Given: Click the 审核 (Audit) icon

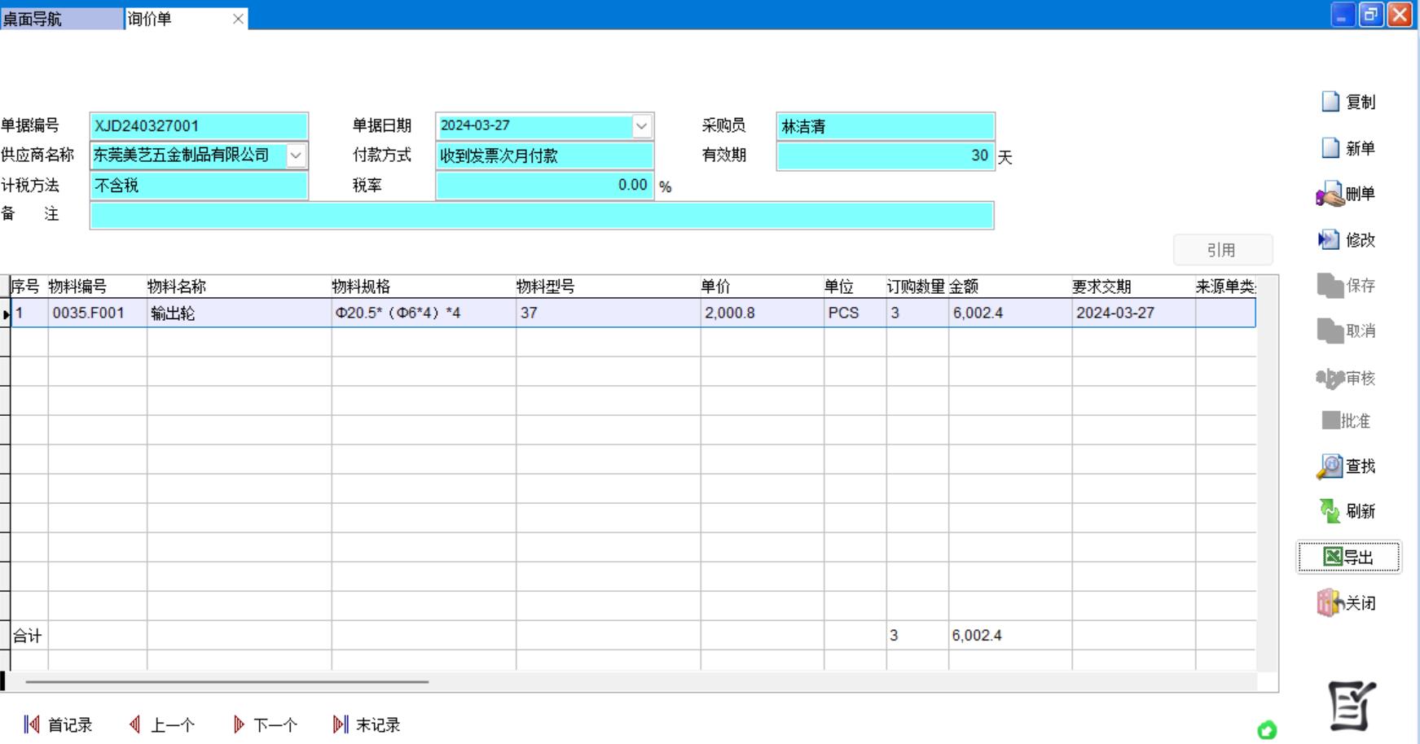Looking at the screenshot, I should click(1349, 376).
